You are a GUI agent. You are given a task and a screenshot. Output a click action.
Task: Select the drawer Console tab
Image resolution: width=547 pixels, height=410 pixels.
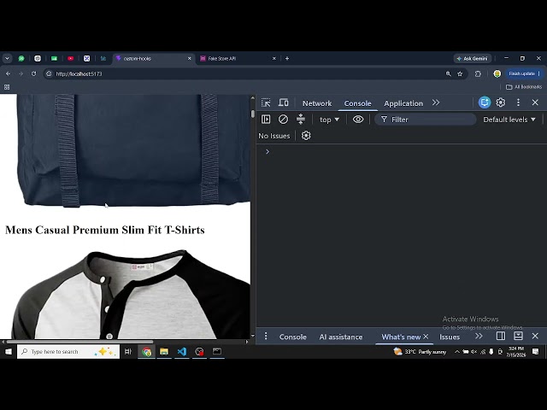coord(292,337)
